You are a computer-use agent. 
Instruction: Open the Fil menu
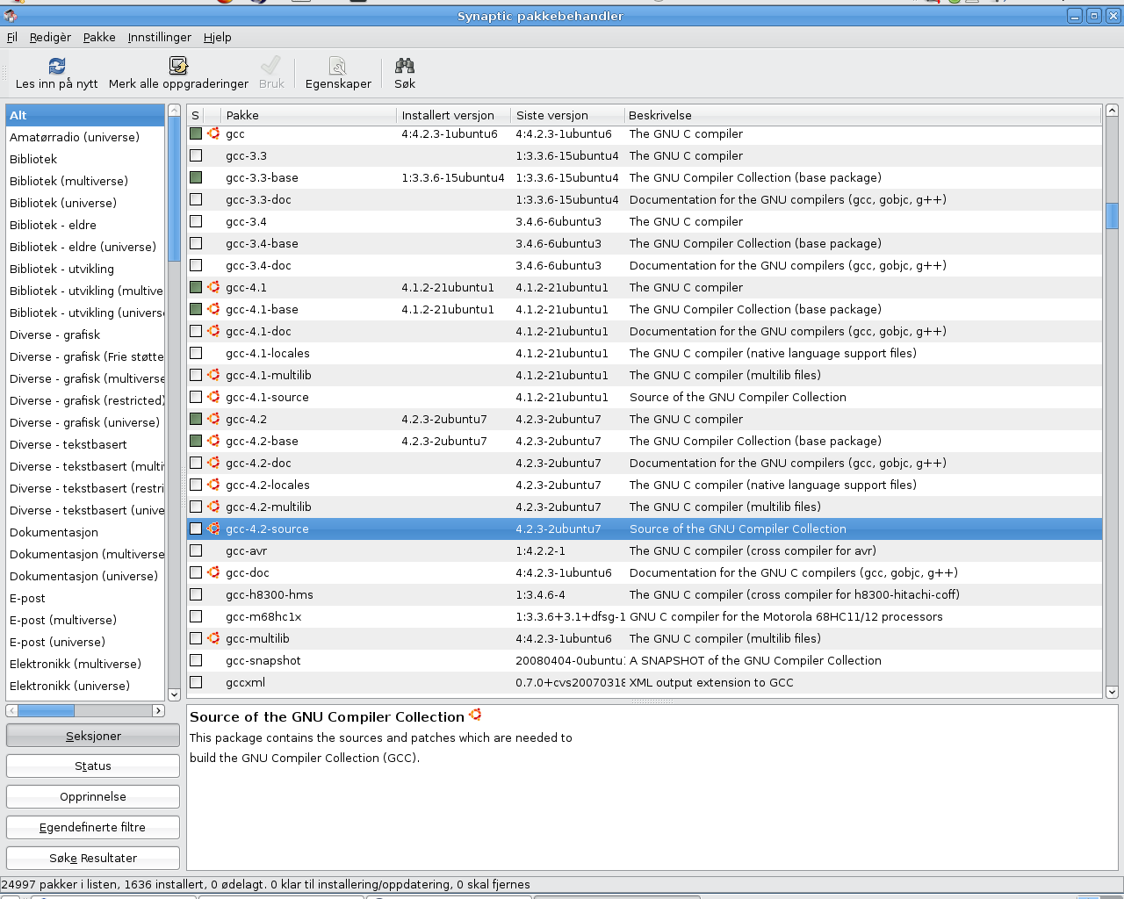12,37
